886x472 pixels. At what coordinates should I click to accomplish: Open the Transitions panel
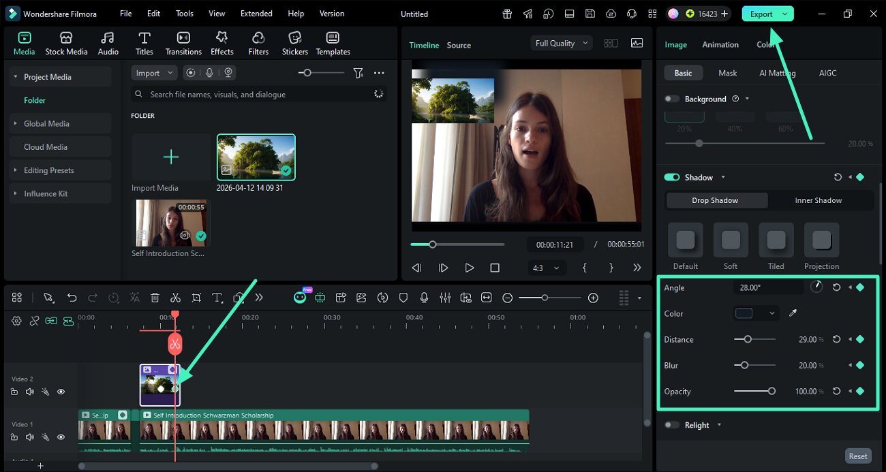coord(183,44)
